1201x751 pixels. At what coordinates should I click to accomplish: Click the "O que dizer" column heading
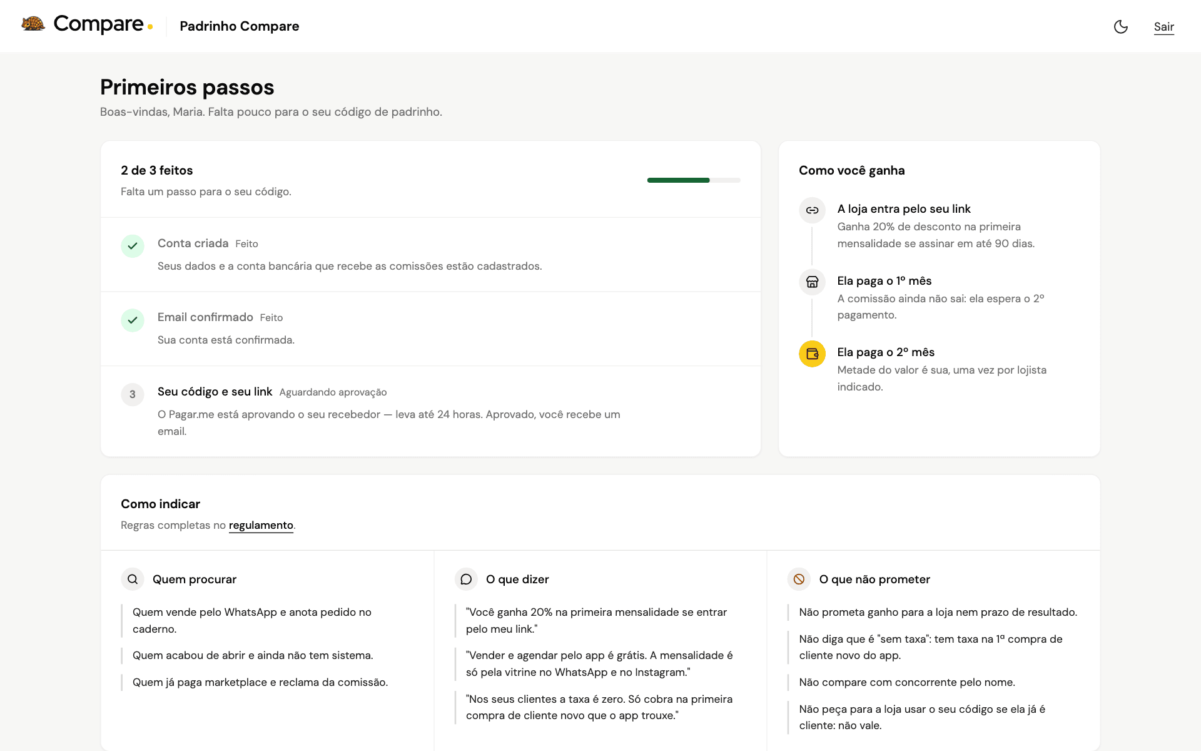click(517, 580)
